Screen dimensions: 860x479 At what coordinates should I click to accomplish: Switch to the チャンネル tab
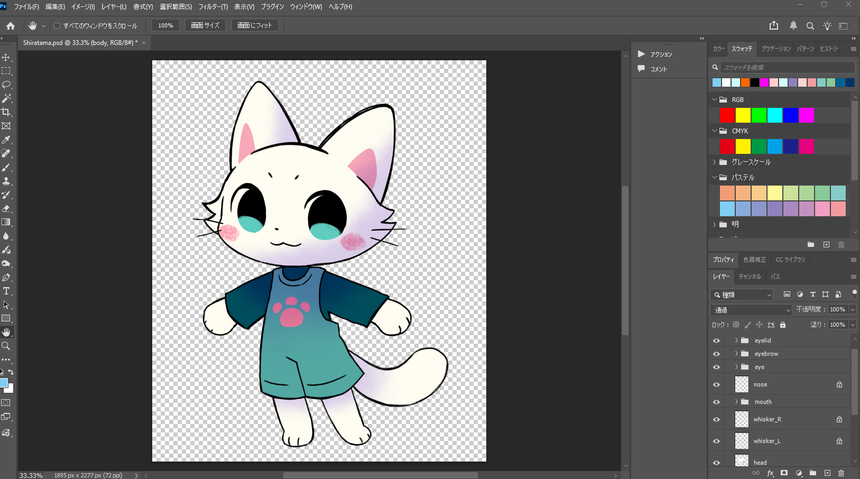coord(750,277)
